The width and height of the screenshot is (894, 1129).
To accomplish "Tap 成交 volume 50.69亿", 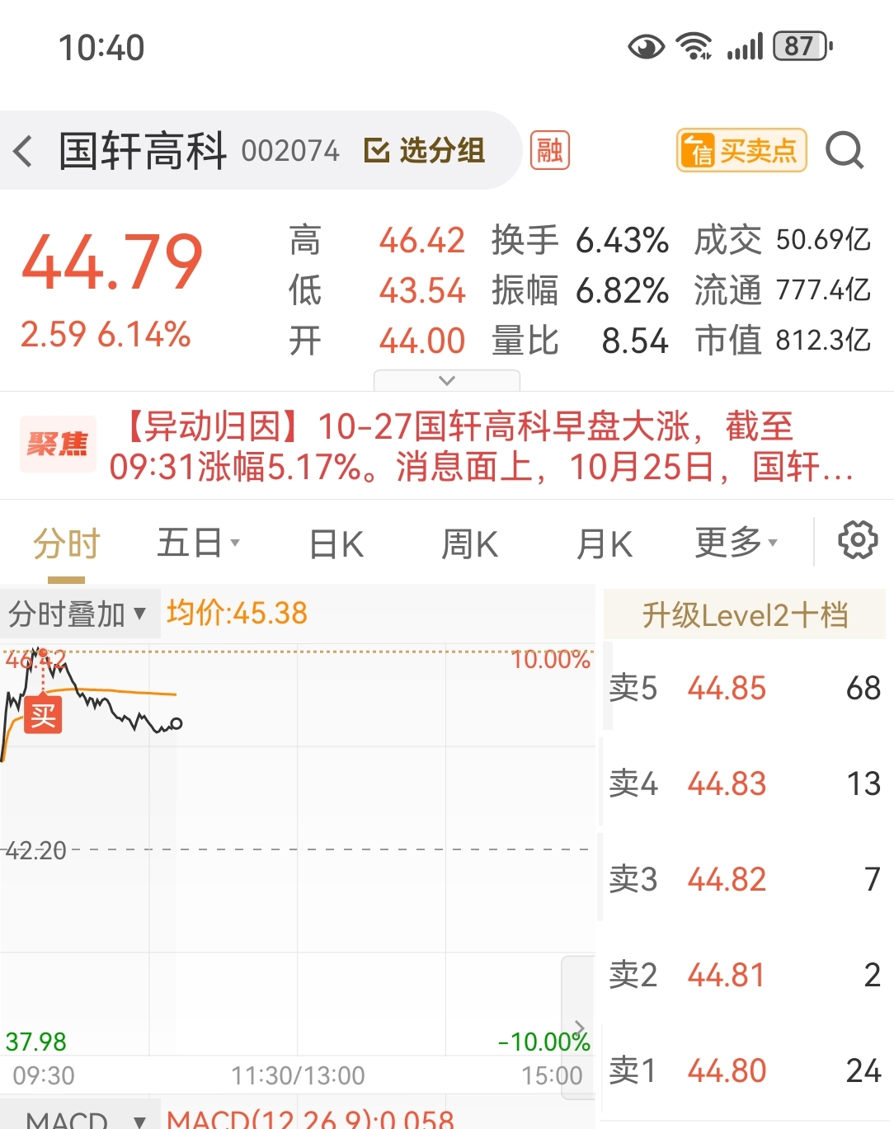I will coord(783,240).
